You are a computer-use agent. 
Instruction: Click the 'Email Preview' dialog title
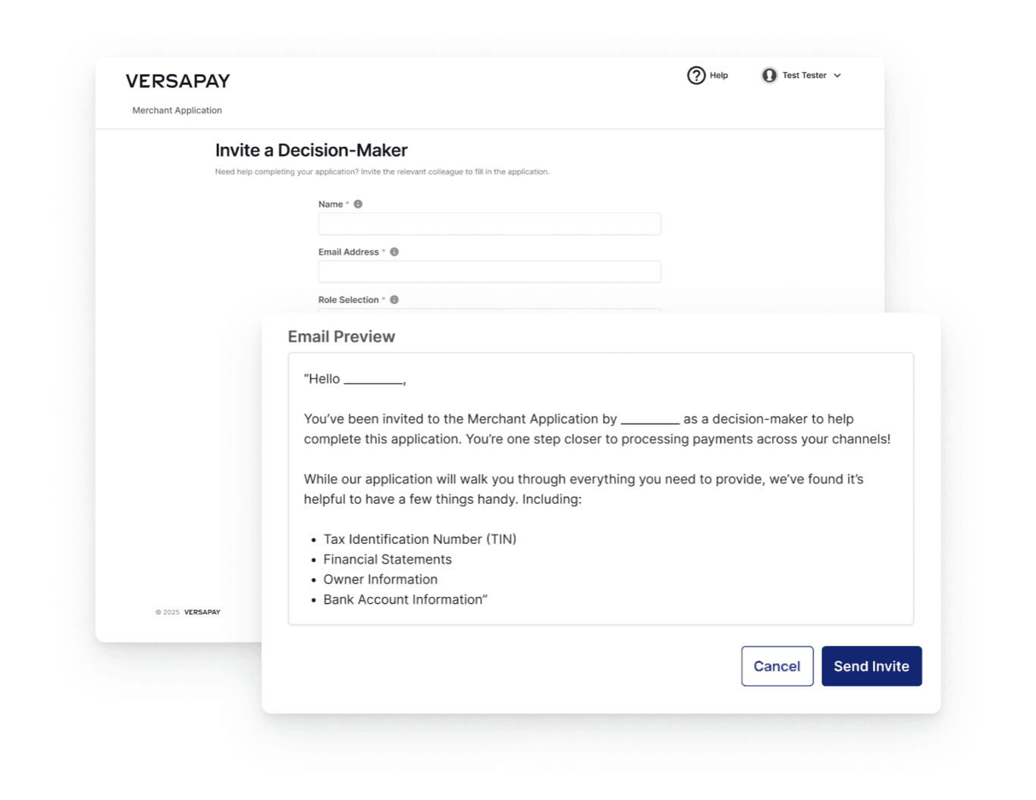[x=341, y=336]
